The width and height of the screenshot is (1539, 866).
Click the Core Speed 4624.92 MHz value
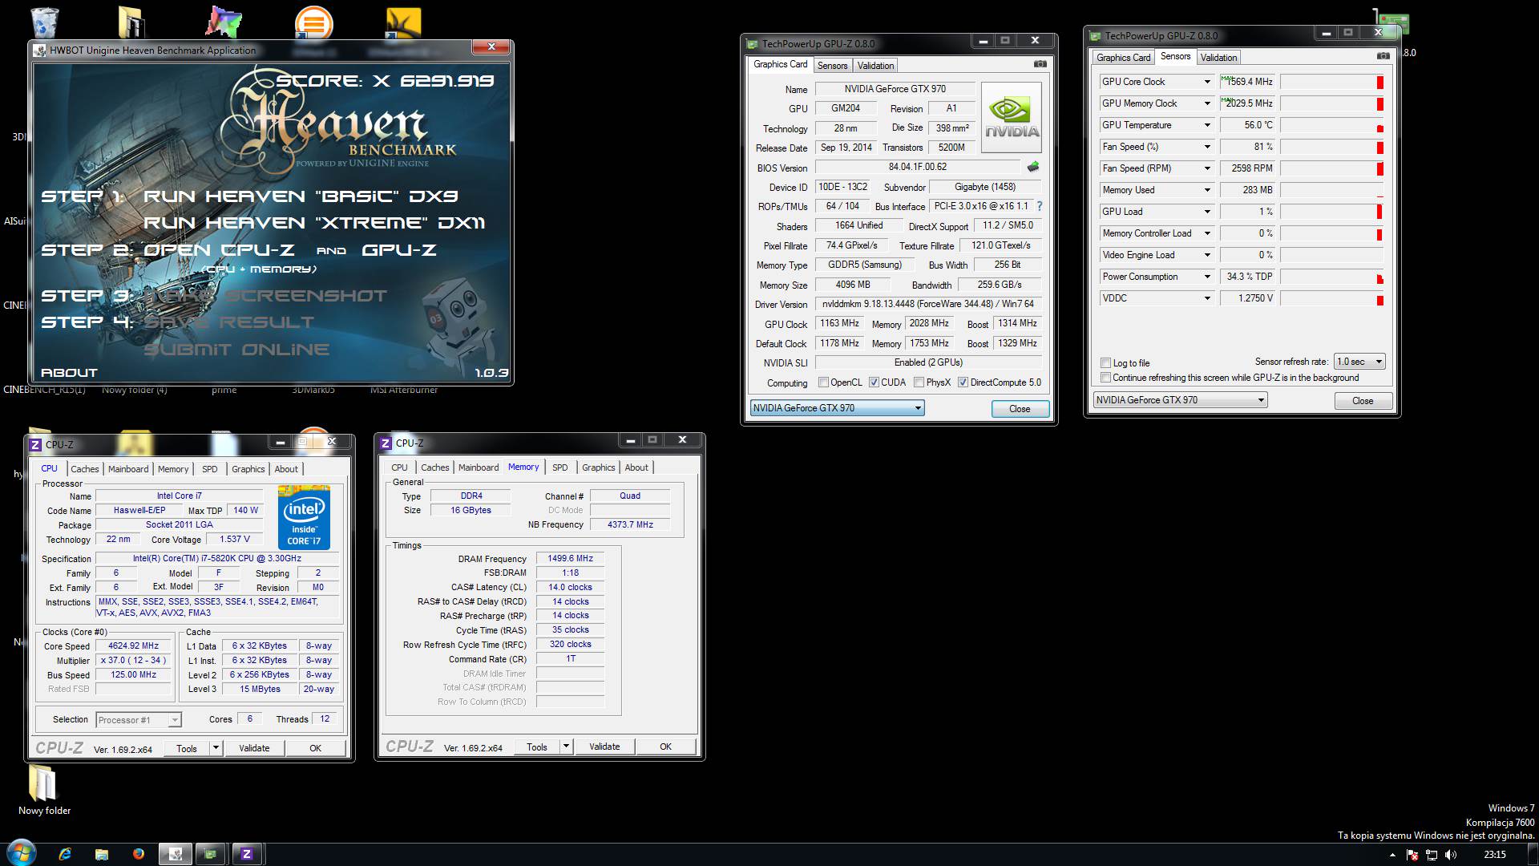point(134,646)
